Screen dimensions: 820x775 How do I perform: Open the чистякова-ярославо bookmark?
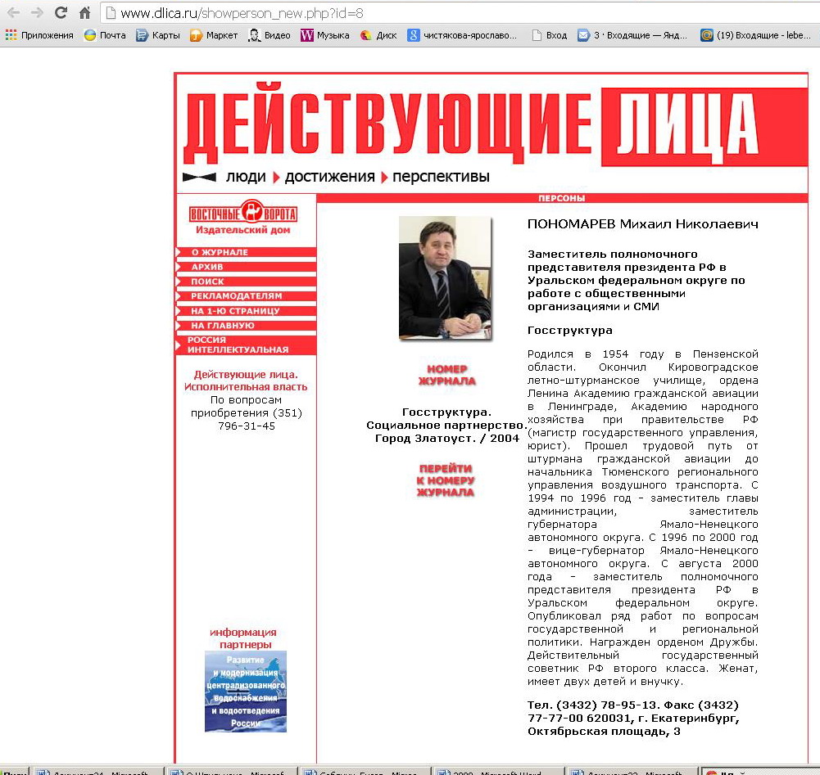462,35
